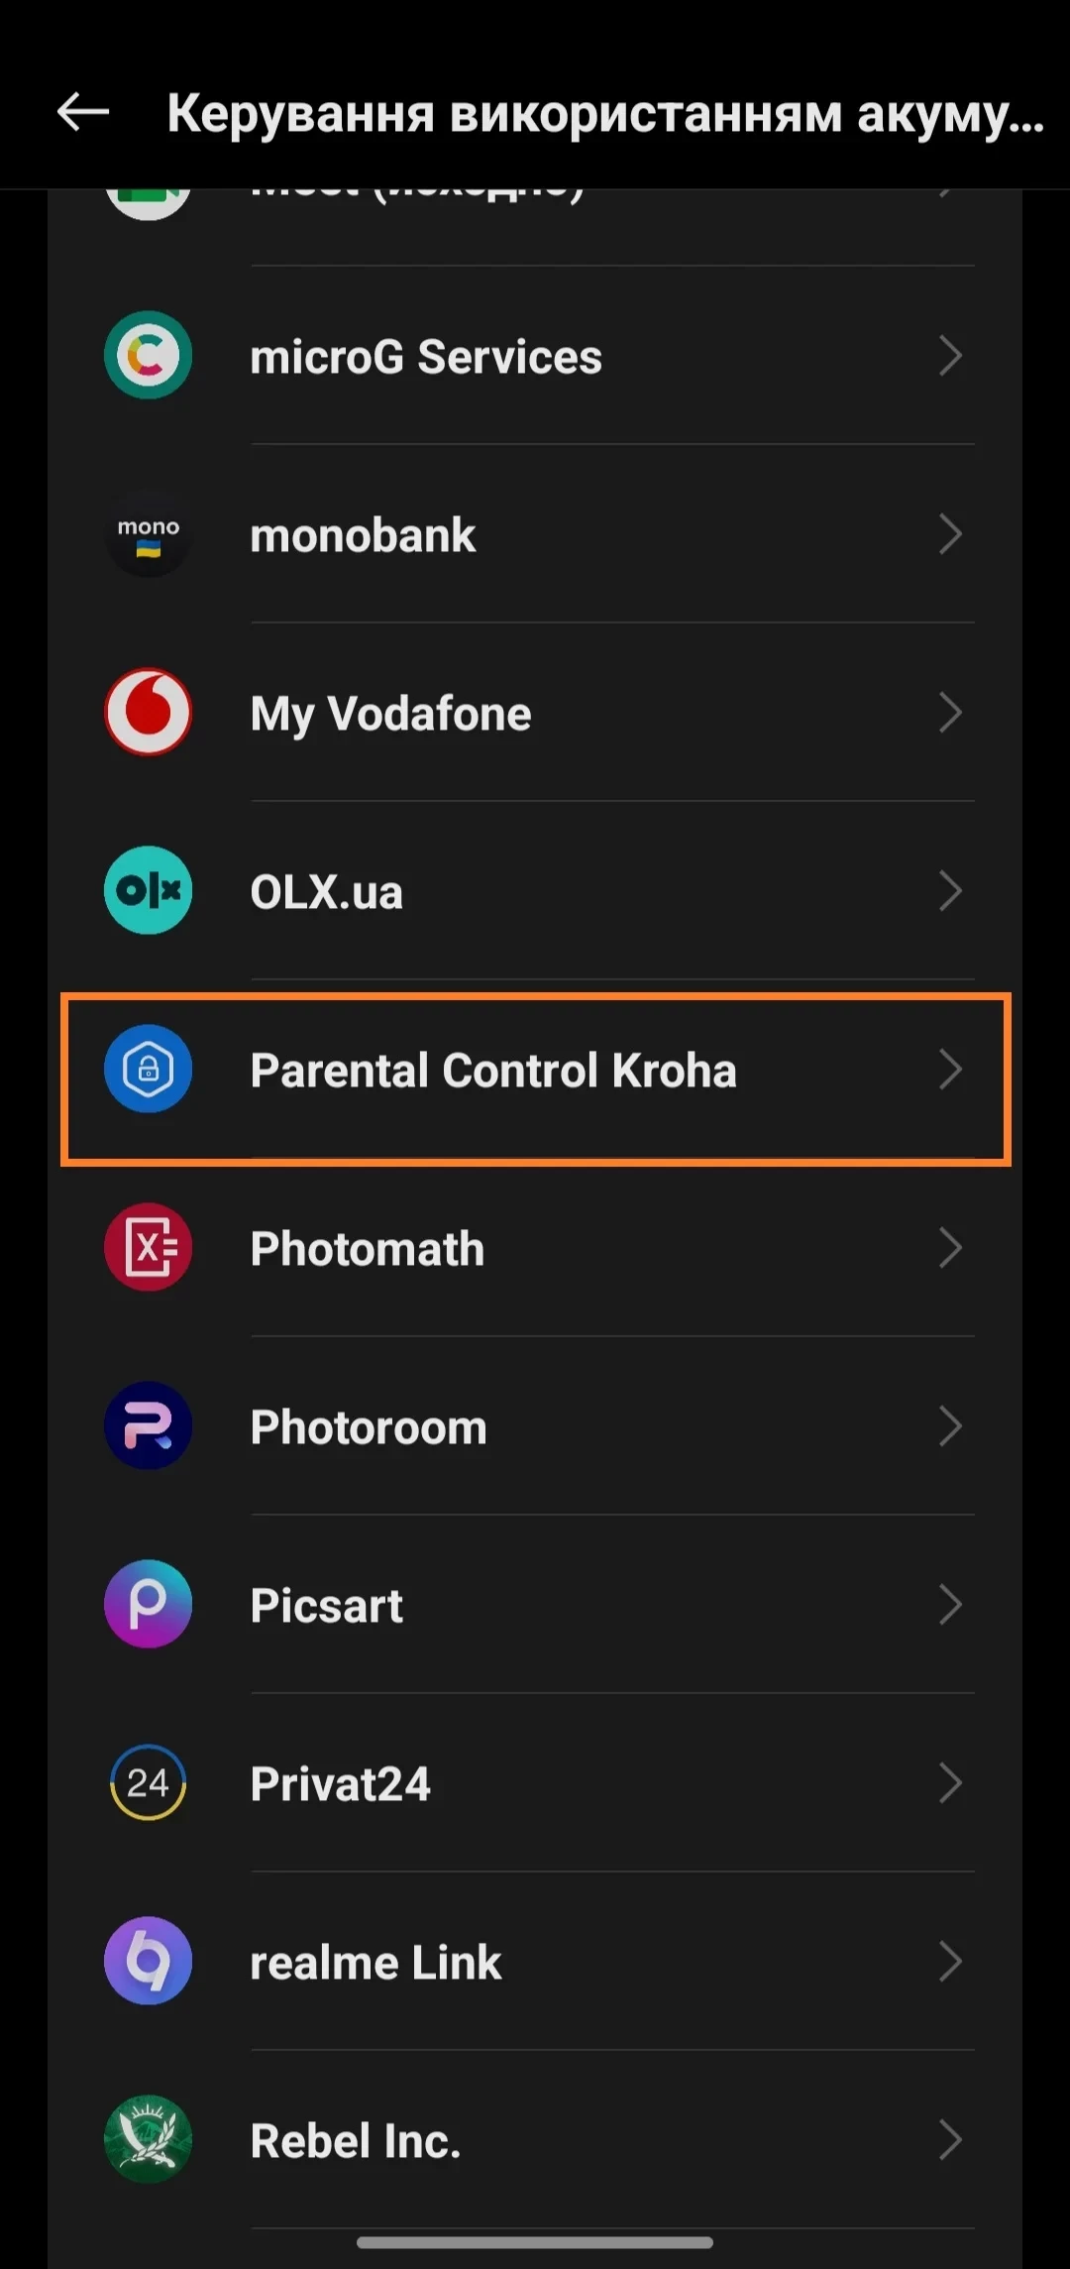
Task: Tap the Photoroom app icon
Action: [x=148, y=1426]
